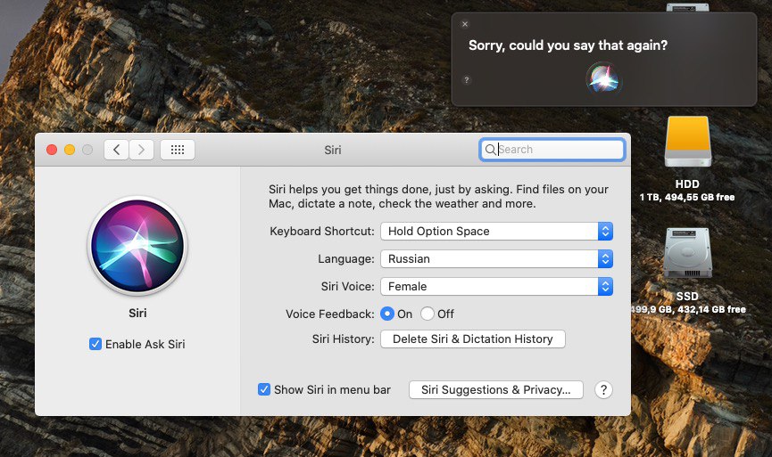Open the Language dropdown showing Russian
This screenshot has width=772, height=457.
[x=496, y=259]
